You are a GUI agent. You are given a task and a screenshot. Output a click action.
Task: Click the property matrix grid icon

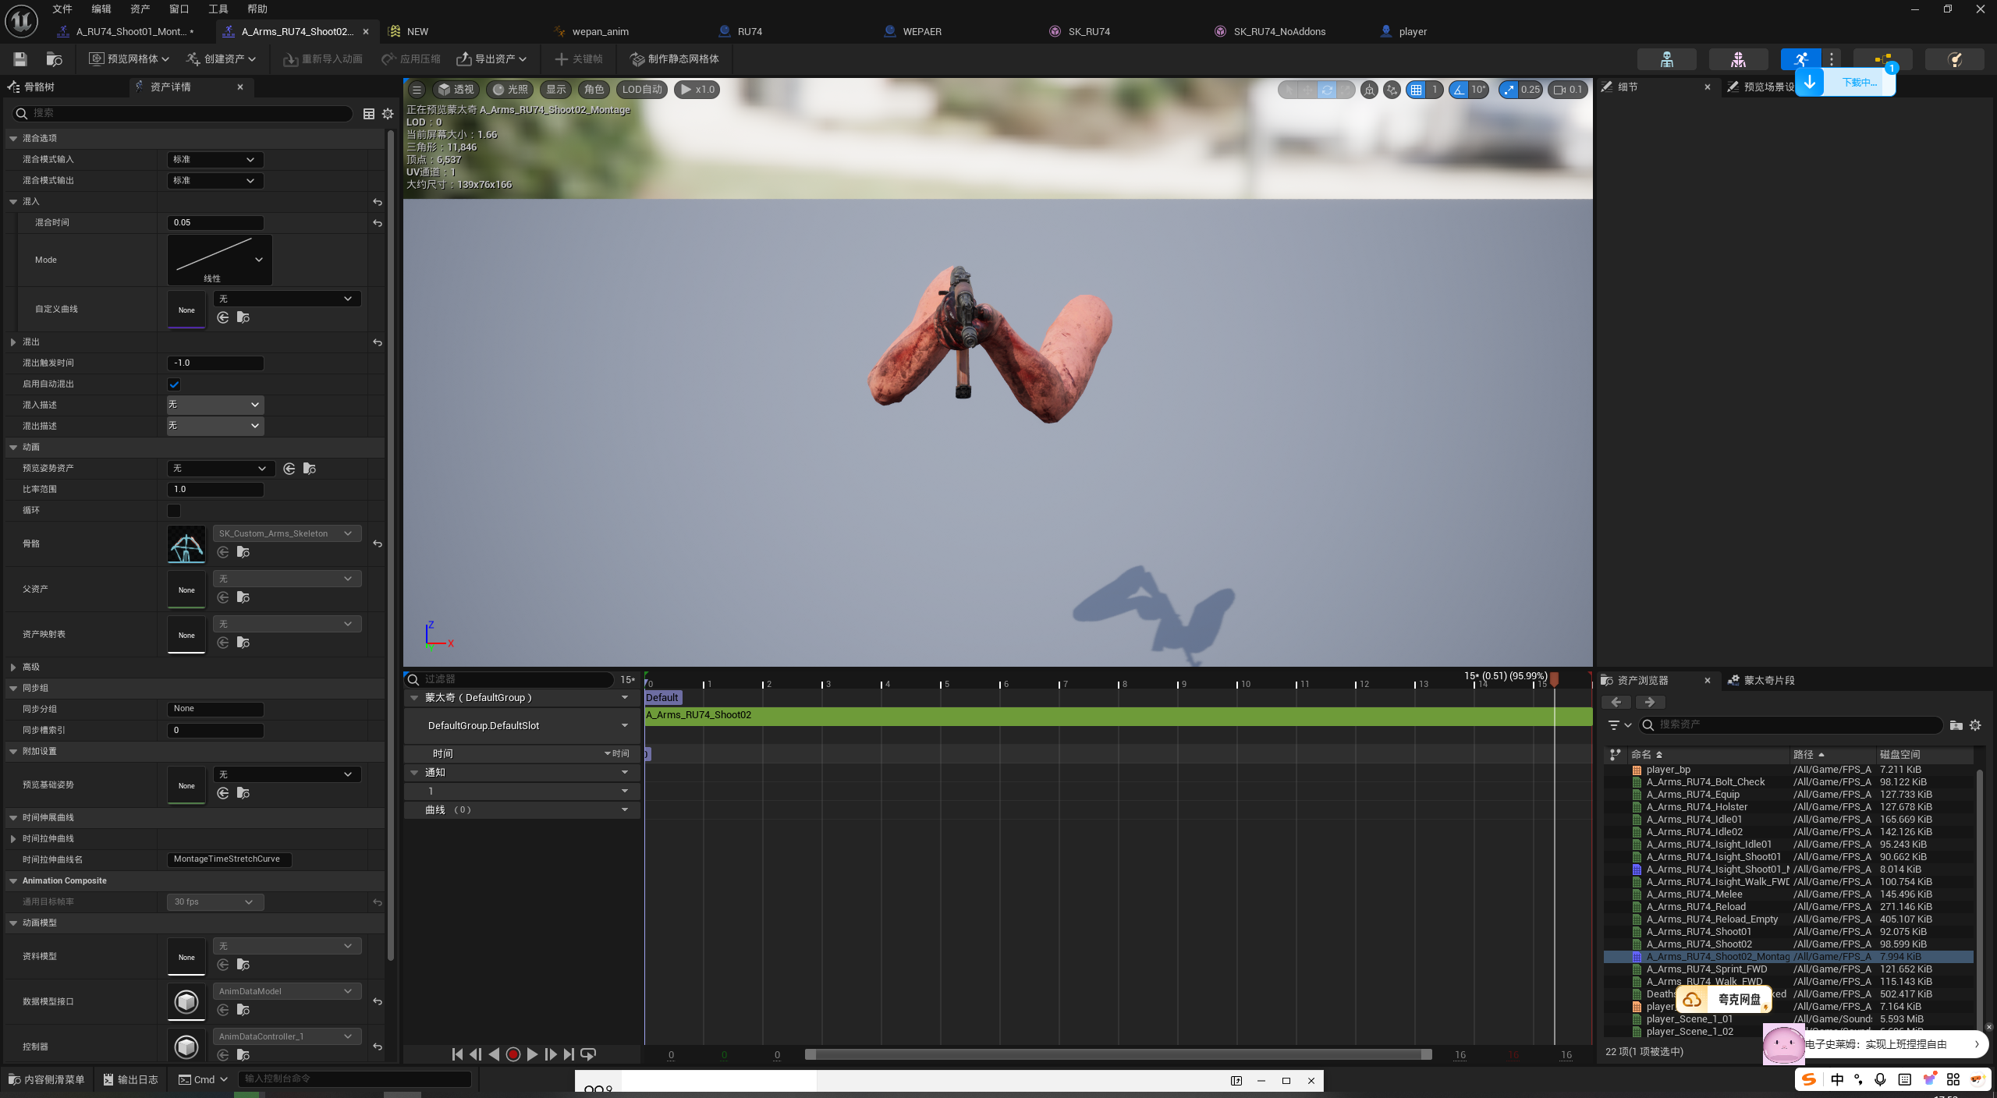coord(369,114)
